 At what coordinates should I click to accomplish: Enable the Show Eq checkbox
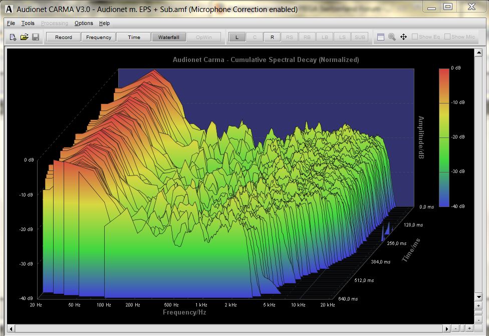click(x=415, y=36)
